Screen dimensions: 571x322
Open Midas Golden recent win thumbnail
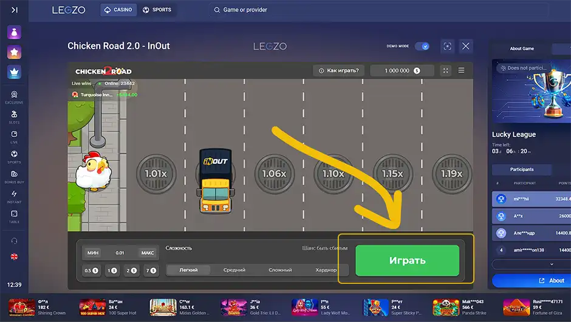click(x=163, y=307)
